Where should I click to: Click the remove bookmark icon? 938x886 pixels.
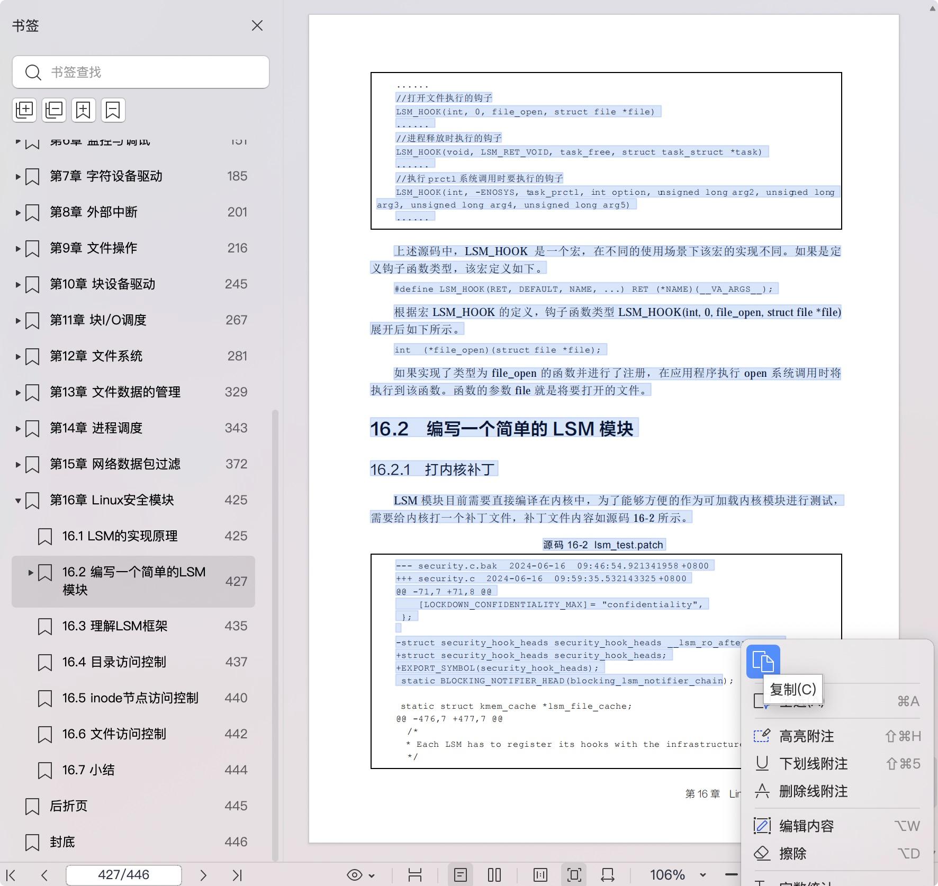click(x=112, y=110)
